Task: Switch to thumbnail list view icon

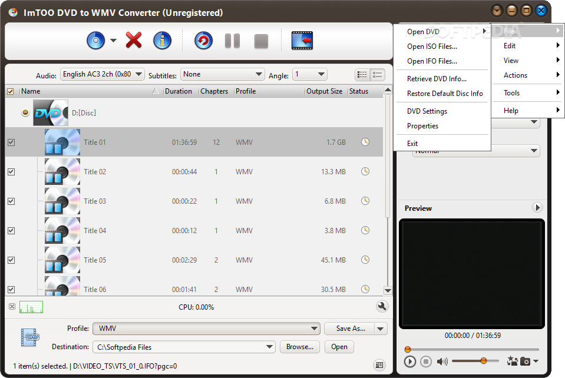Action: pos(362,75)
